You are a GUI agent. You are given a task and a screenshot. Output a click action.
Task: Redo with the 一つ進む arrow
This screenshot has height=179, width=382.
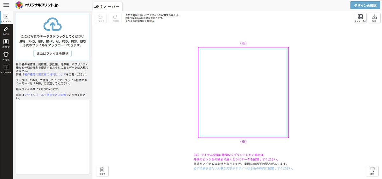(115, 18)
